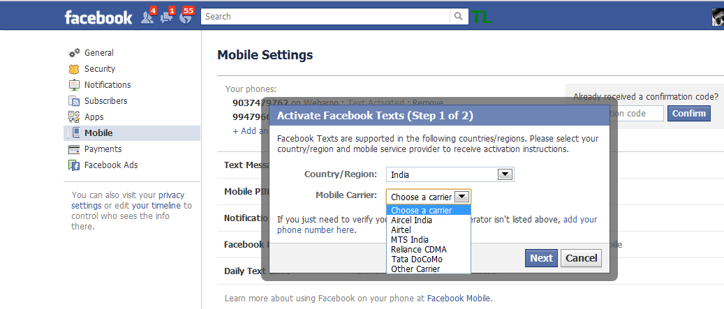724x309 pixels.
Task: Click the 'your timeline' link
Action: 156,205
